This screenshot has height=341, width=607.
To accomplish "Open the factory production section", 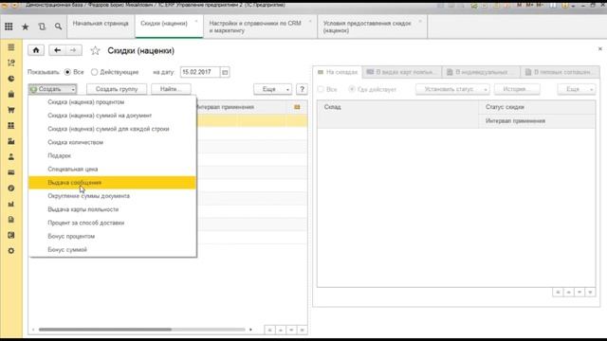I will tap(10, 141).
